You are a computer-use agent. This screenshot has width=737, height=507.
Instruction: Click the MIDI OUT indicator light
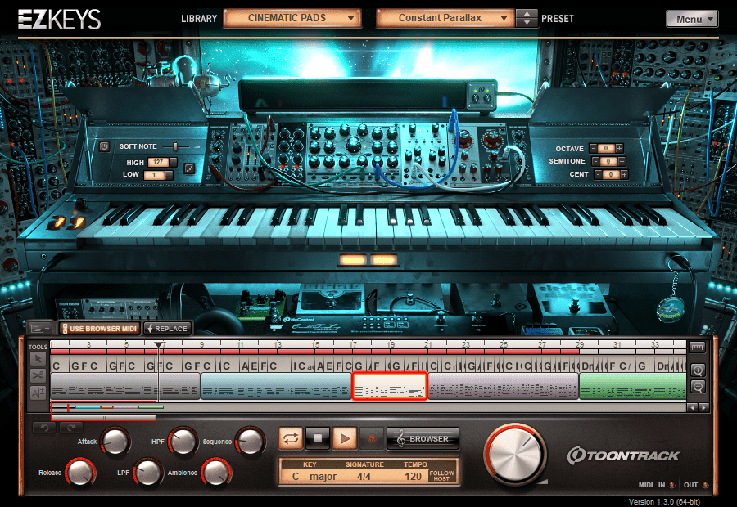coord(704,485)
